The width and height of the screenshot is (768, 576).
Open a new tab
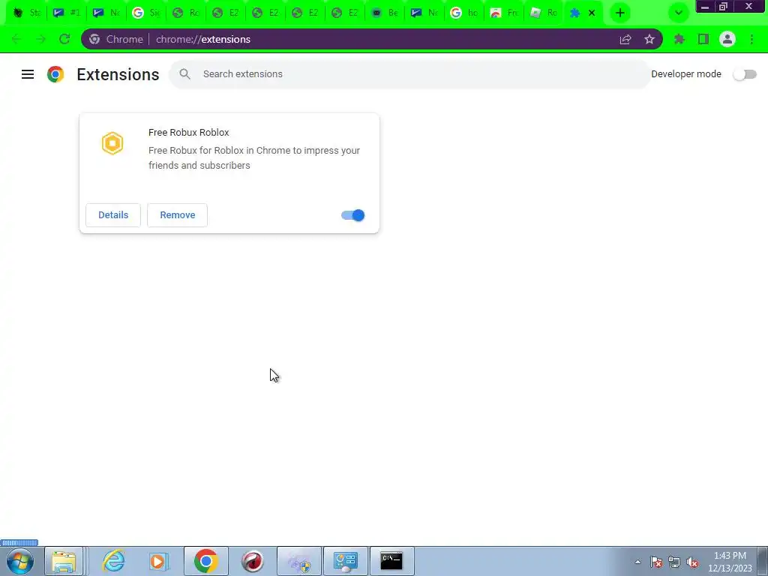[620, 13]
